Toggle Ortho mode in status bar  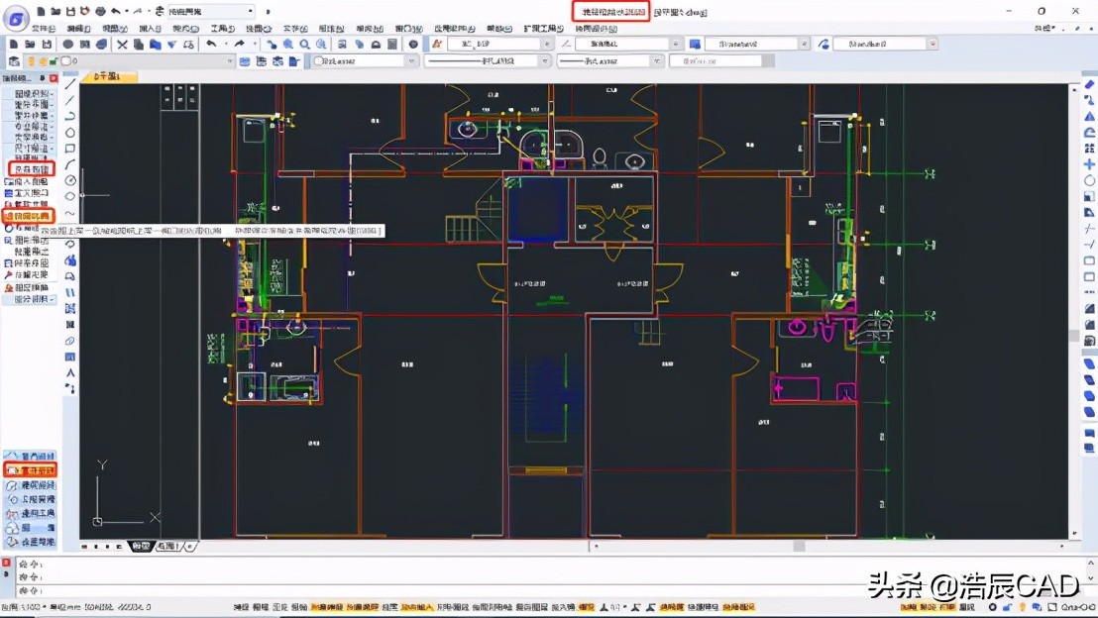click(279, 607)
